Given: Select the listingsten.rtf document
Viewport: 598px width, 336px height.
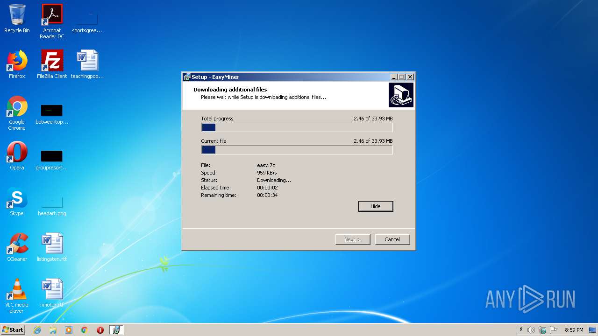Looking at the screenshot, I should pos(52,247).
